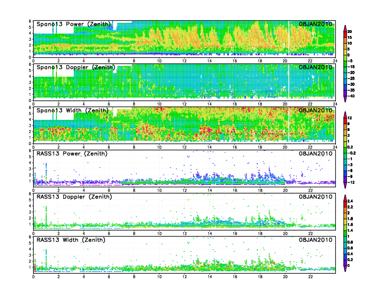385x297 pixels.
Task: Click the 'RASS13 Width (Zenith)' panel title
Action: click(x=70, y=240)
